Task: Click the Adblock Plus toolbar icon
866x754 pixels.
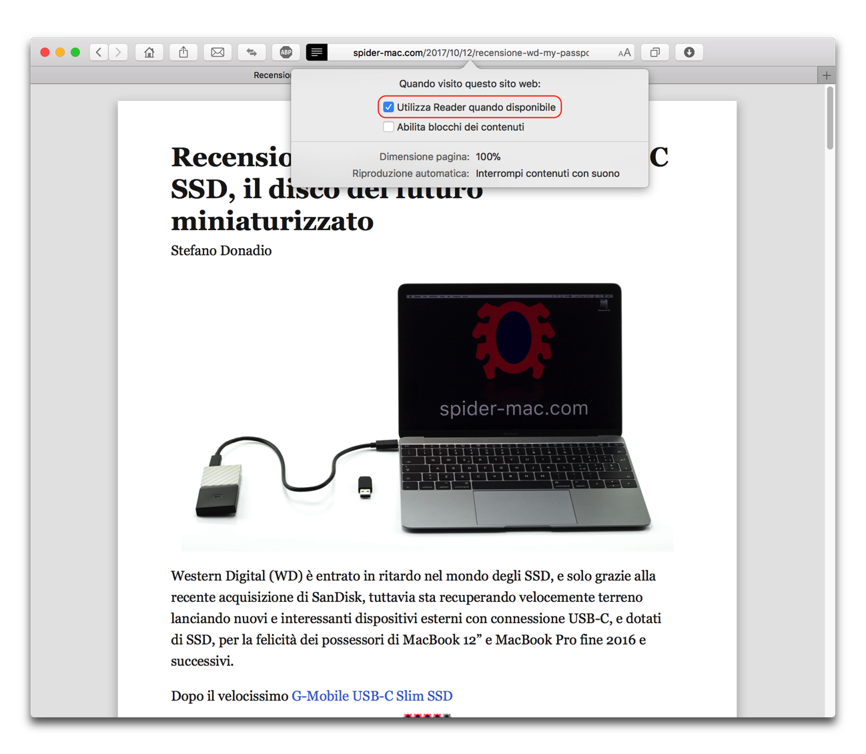Action: click(286, 52)
